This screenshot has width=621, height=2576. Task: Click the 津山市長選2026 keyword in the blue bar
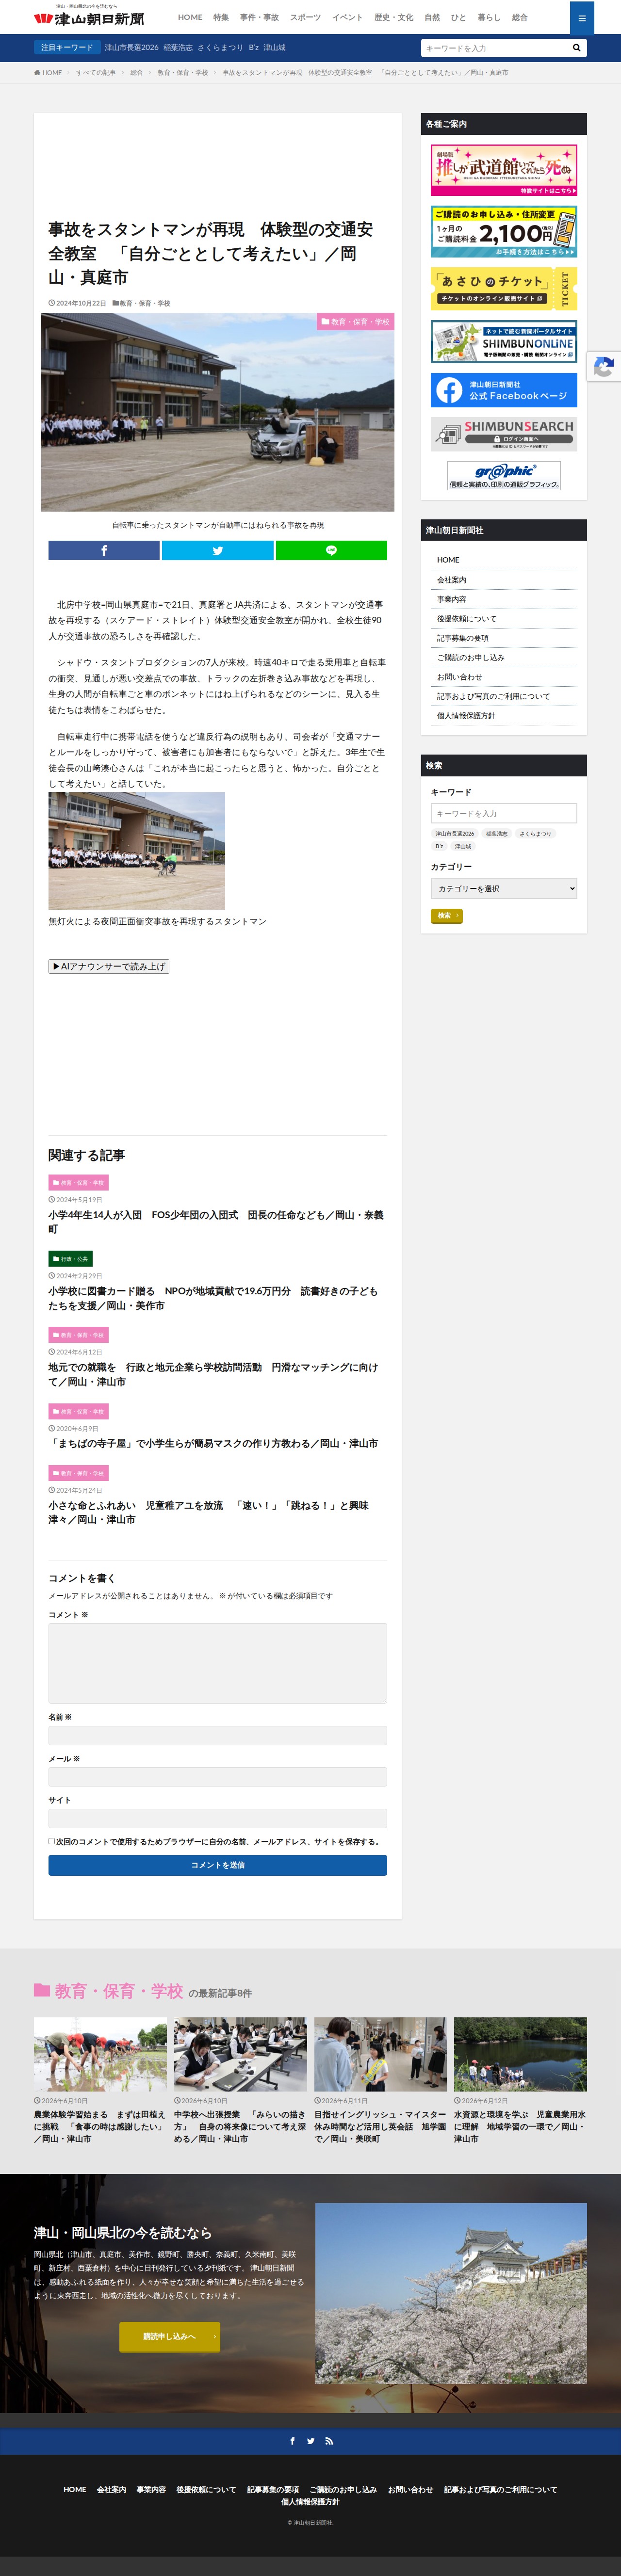coord(131,48)
